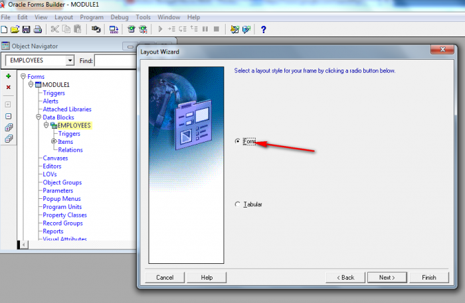Image resolution: width=465 pixels, height=303 pixels.
Task: Open the Layout Wizard toolbar icon
Action: tap(246, 29)
